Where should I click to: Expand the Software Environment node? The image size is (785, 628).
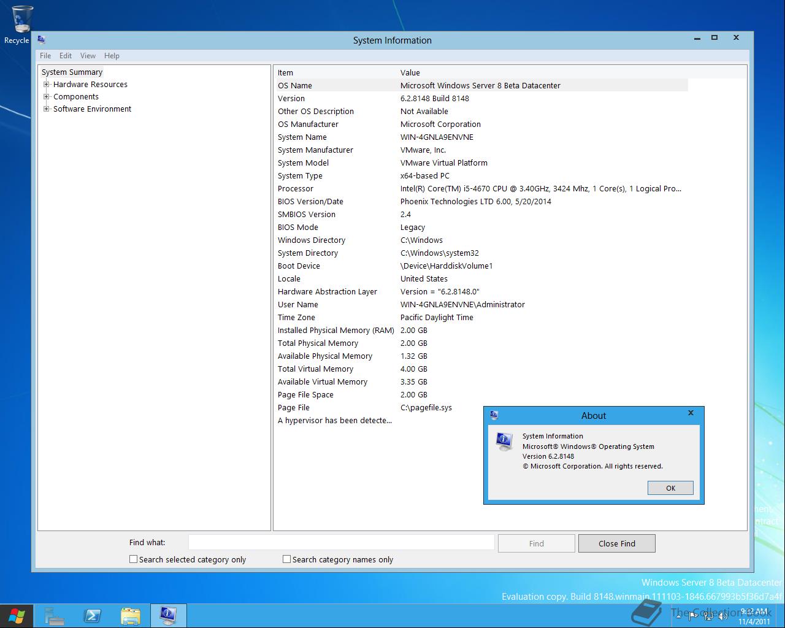(x=46, y=109)
